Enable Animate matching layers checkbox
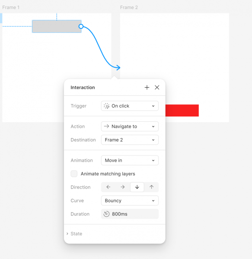The height and width of the screenshot is (259, 252). point(74,174)
